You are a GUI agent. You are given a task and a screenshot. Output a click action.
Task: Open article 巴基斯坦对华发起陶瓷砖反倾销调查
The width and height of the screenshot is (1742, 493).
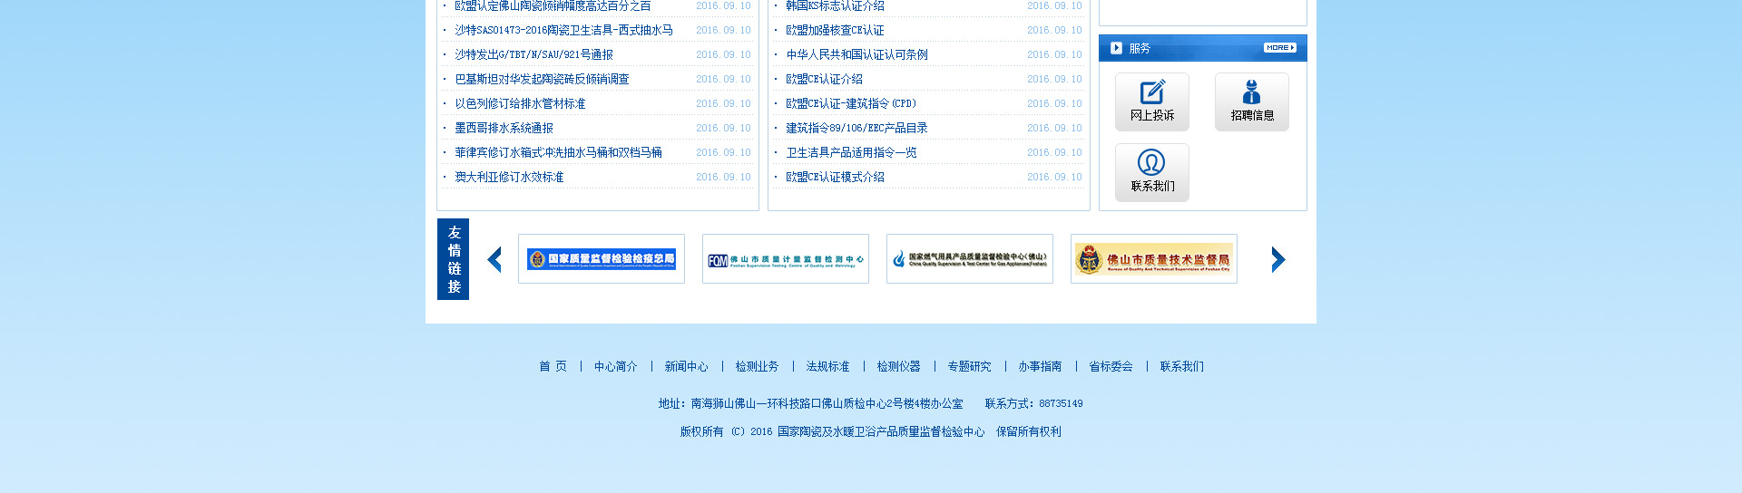click(542, 80)
